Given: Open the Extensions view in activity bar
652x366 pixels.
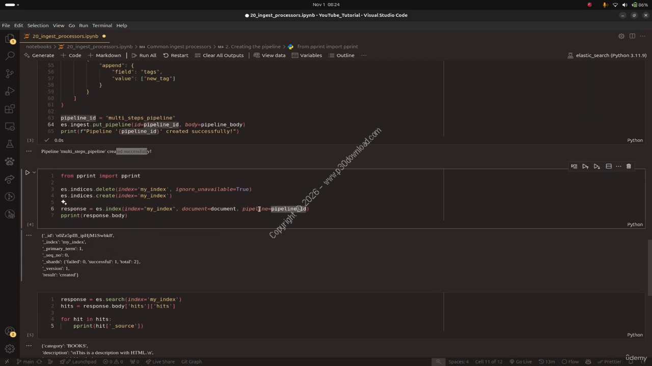Looking at the screenshot, I should click(x=10, y=109).
